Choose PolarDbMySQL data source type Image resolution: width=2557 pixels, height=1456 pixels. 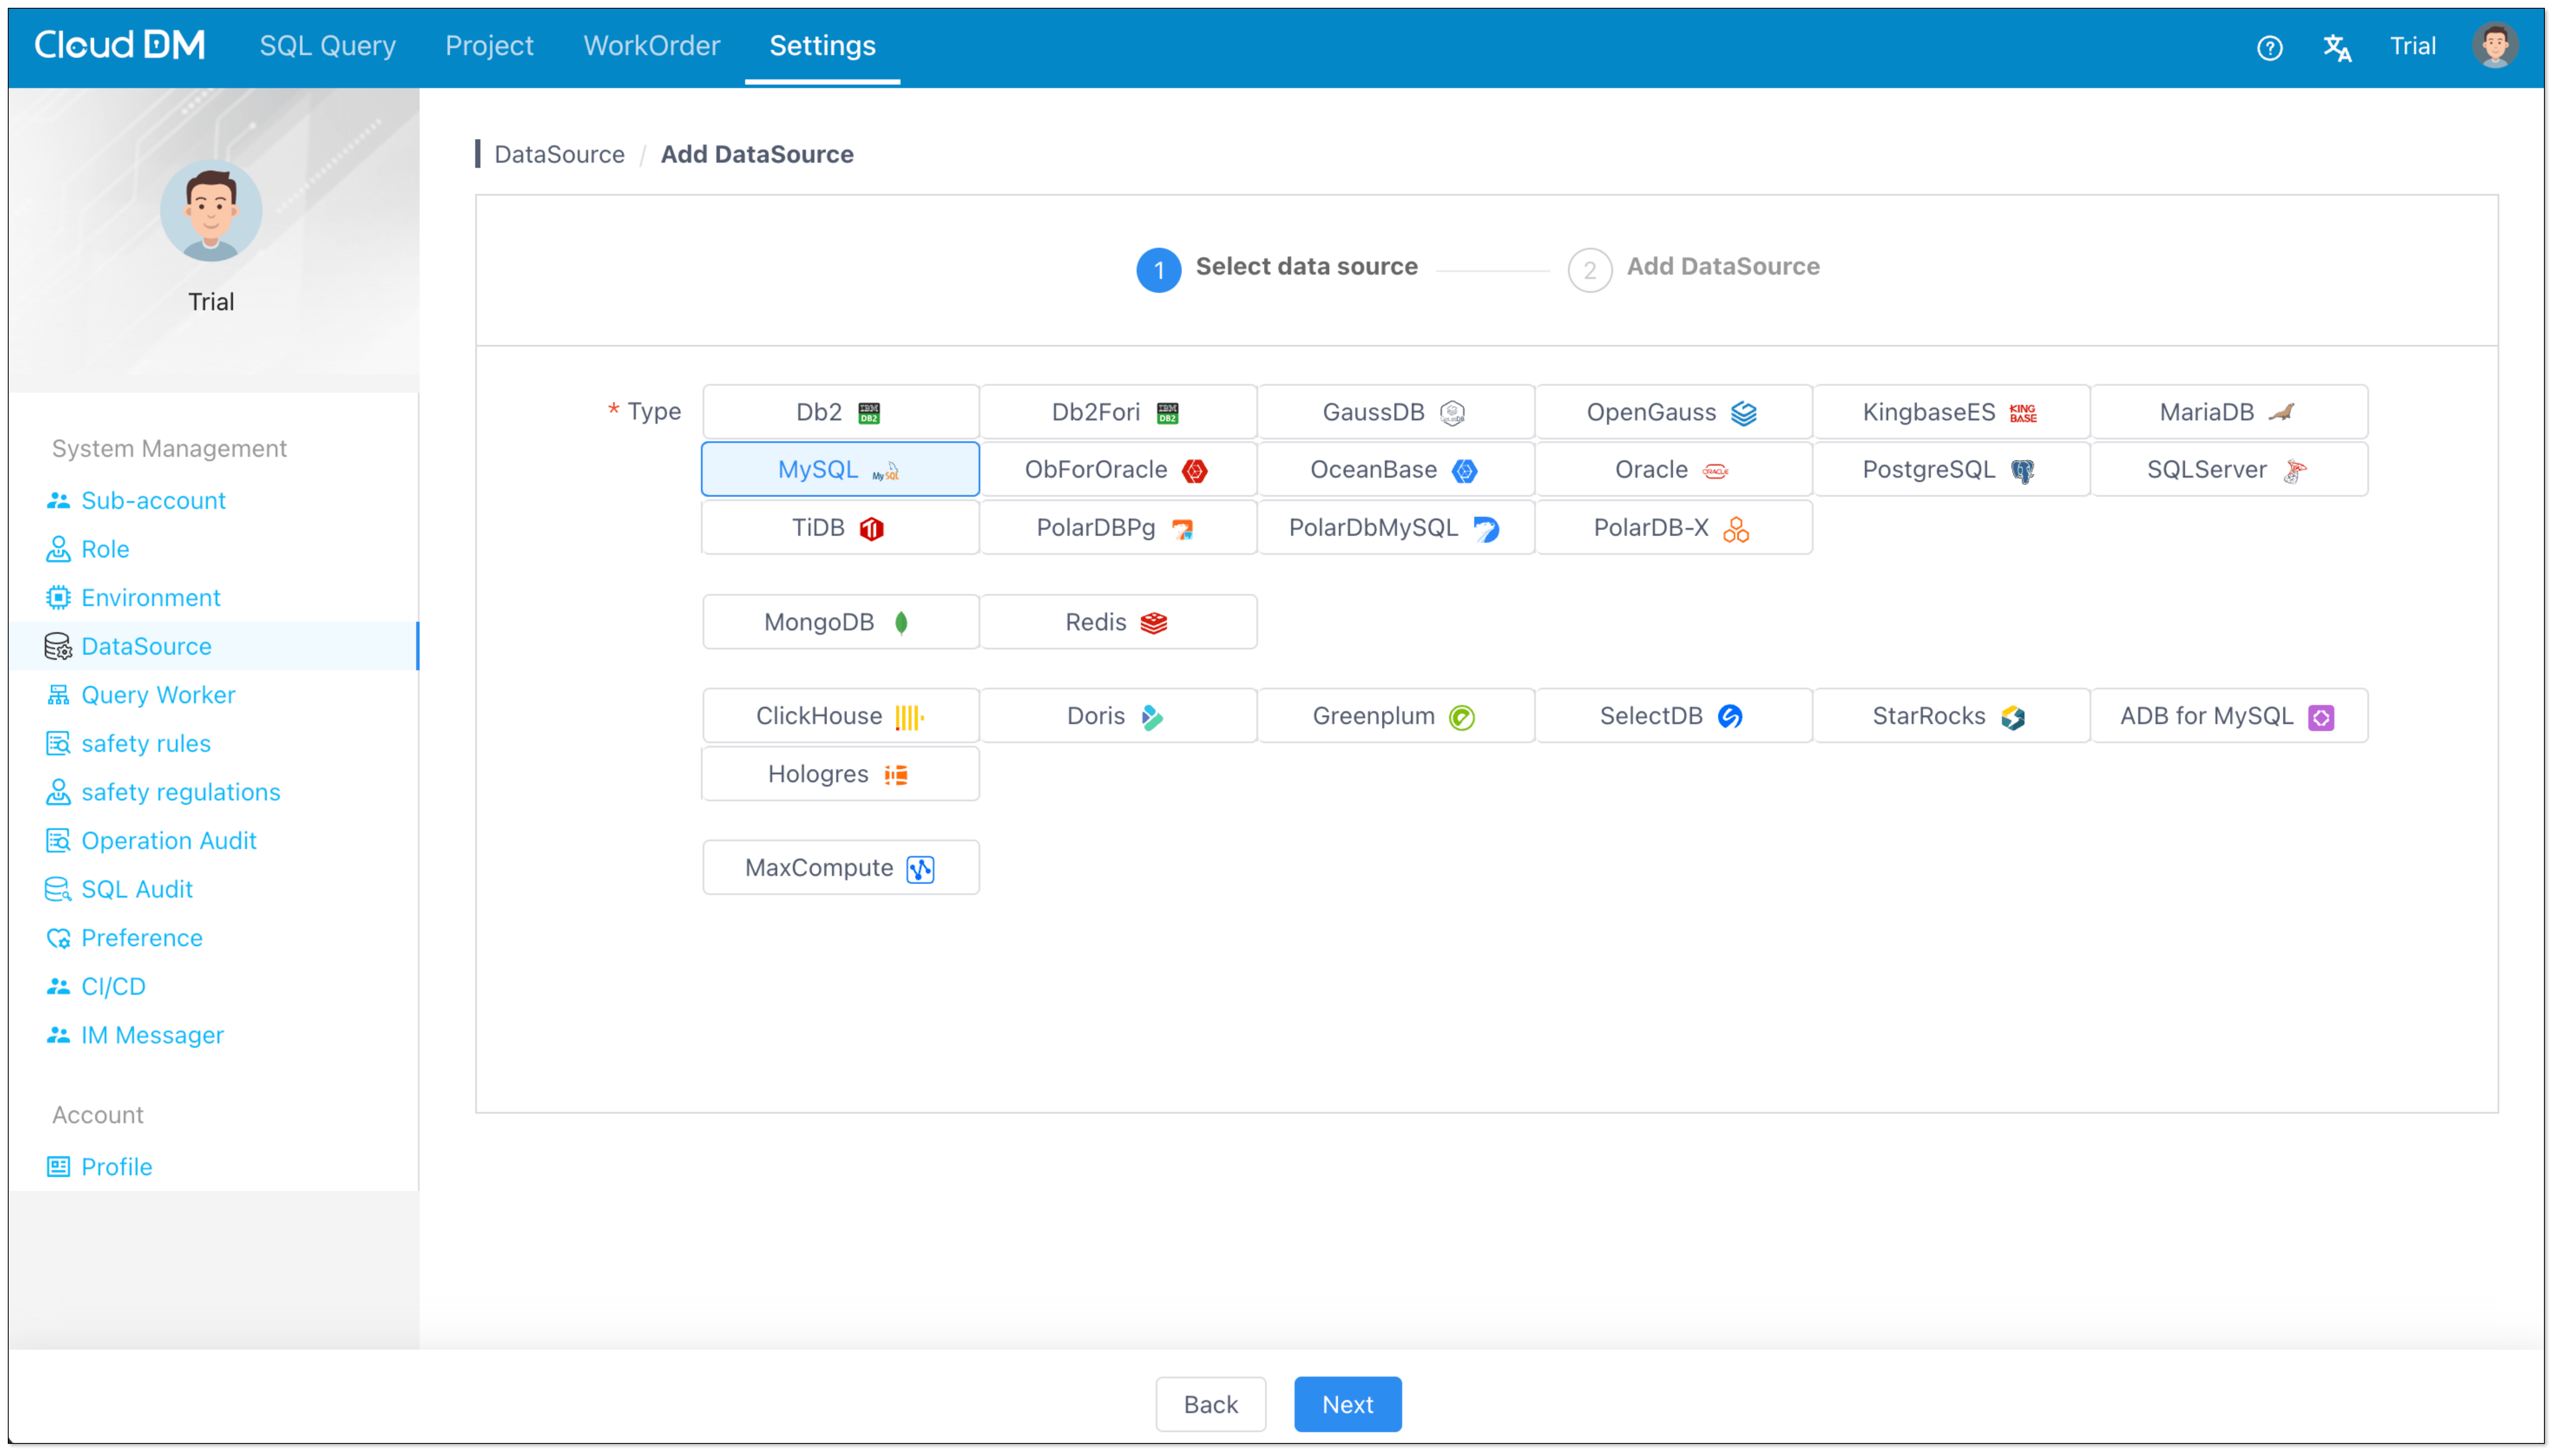click(x=1396, y=527)
